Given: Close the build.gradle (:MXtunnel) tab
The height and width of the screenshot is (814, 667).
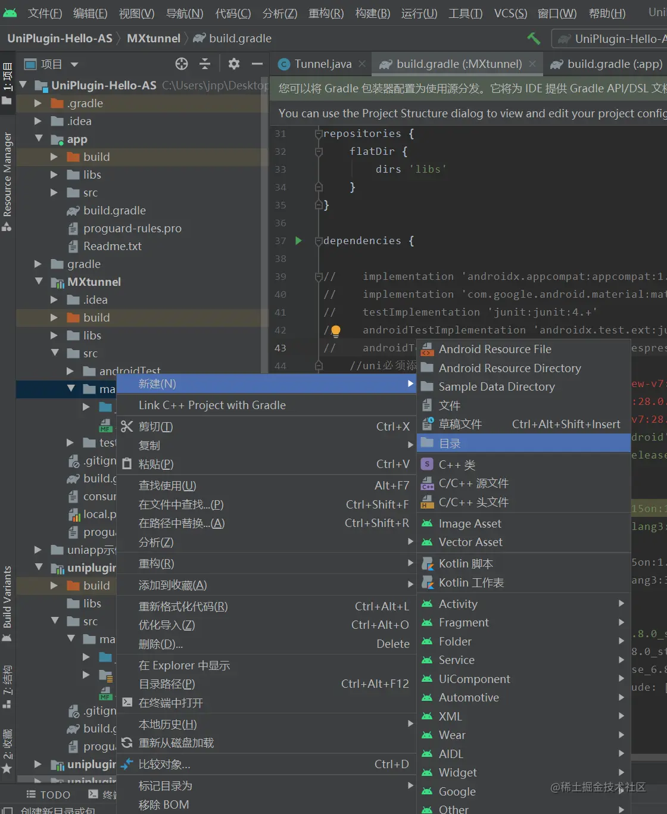Looking at the screenshot, I should tap(532, 64).
